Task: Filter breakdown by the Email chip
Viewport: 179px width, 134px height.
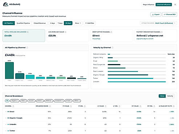Action: [69, 101]
